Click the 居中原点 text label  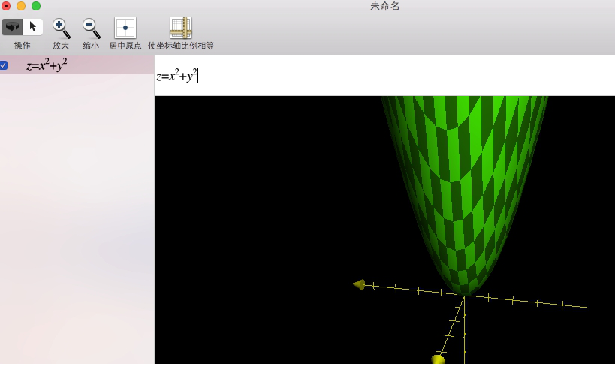125,46
